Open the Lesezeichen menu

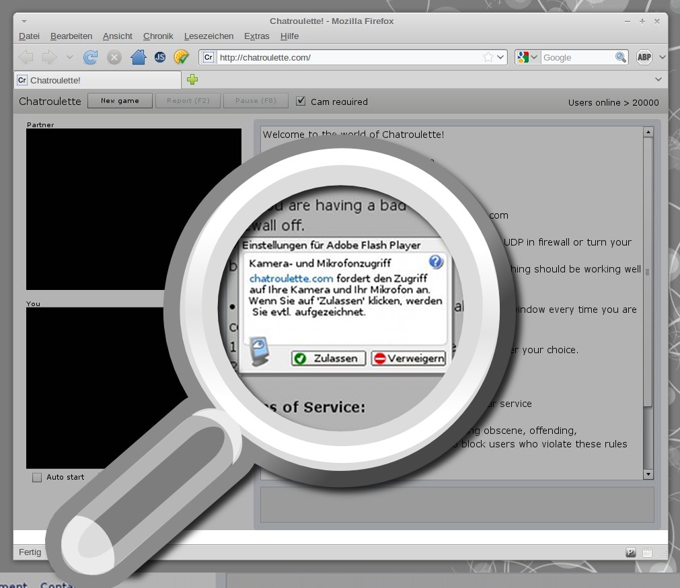(209, 36)
